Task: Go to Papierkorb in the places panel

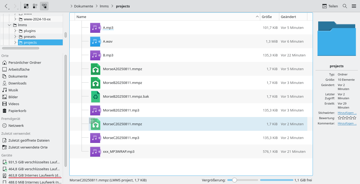Action: point(17,111)
